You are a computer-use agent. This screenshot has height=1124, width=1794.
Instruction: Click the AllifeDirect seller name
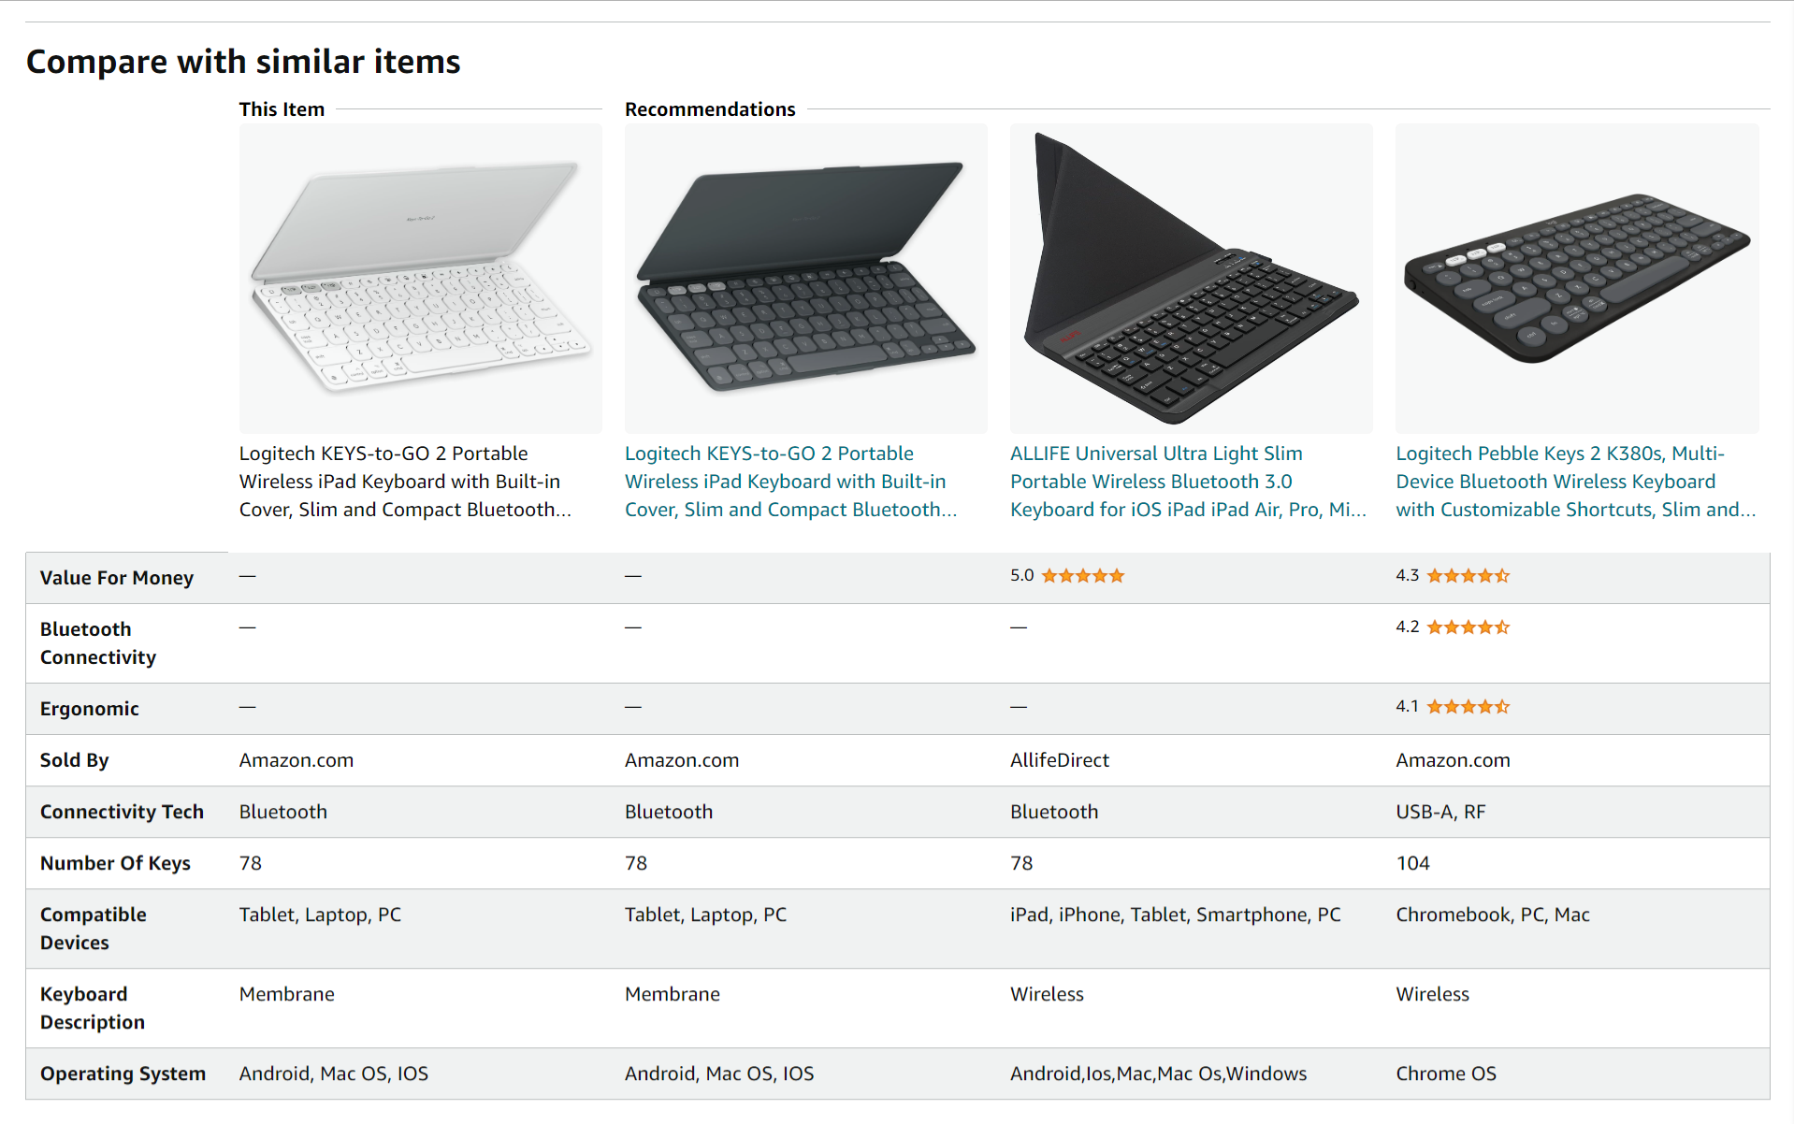pos(1059,760)
